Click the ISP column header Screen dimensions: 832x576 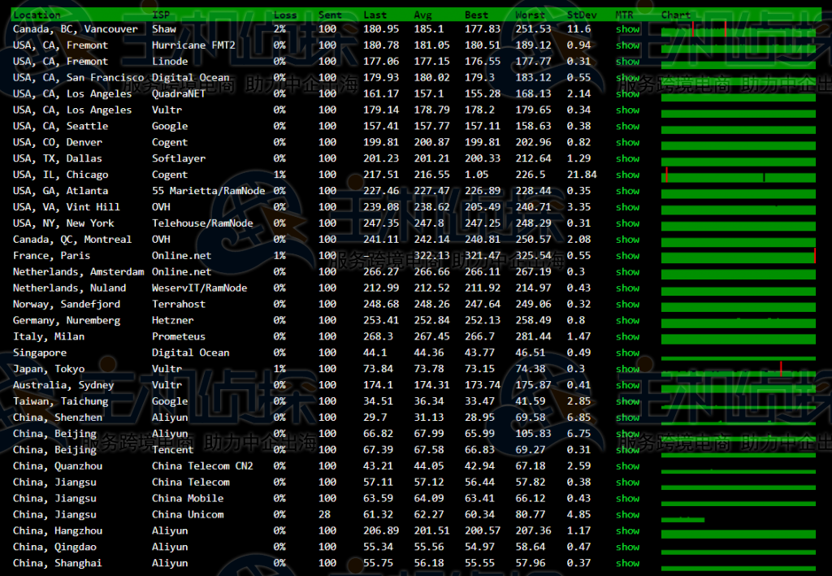click(x=161, y=15)
